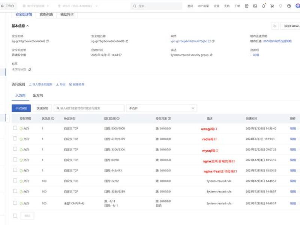Click the 快速添加 button
This screenshot has width=300, height=225.
pos(42,108)
